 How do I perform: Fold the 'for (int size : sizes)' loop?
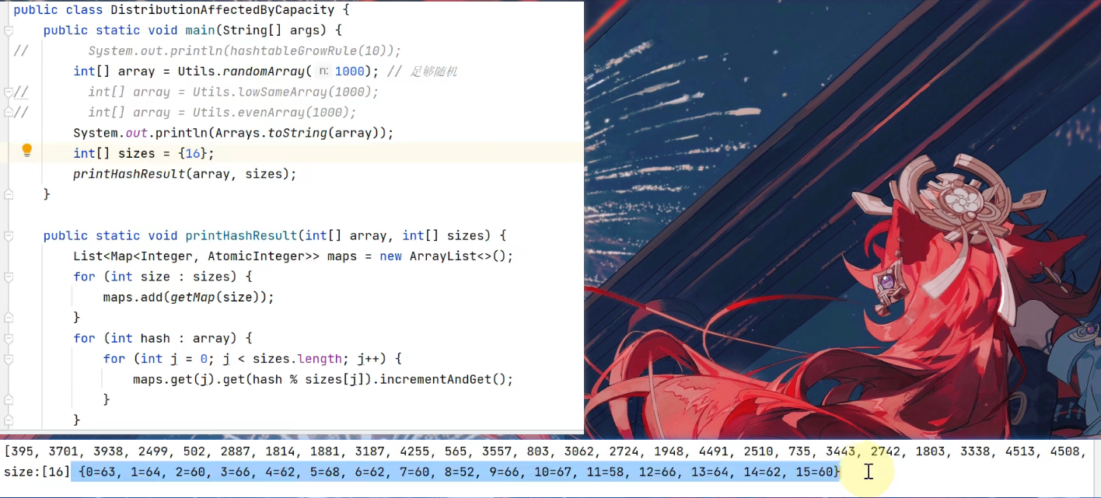click(x=9, y=277)
